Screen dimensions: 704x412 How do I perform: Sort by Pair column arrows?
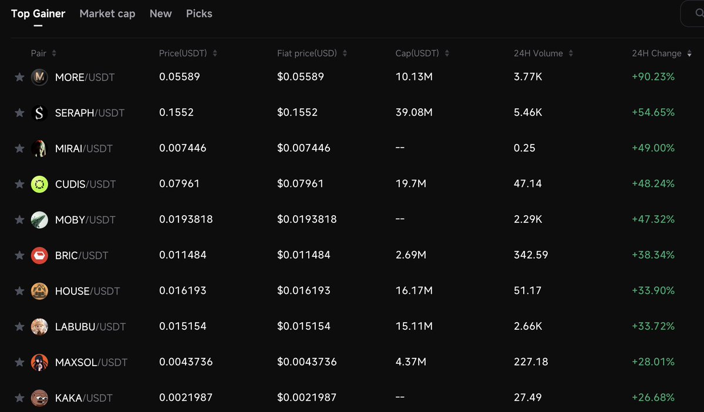(54, 53)
